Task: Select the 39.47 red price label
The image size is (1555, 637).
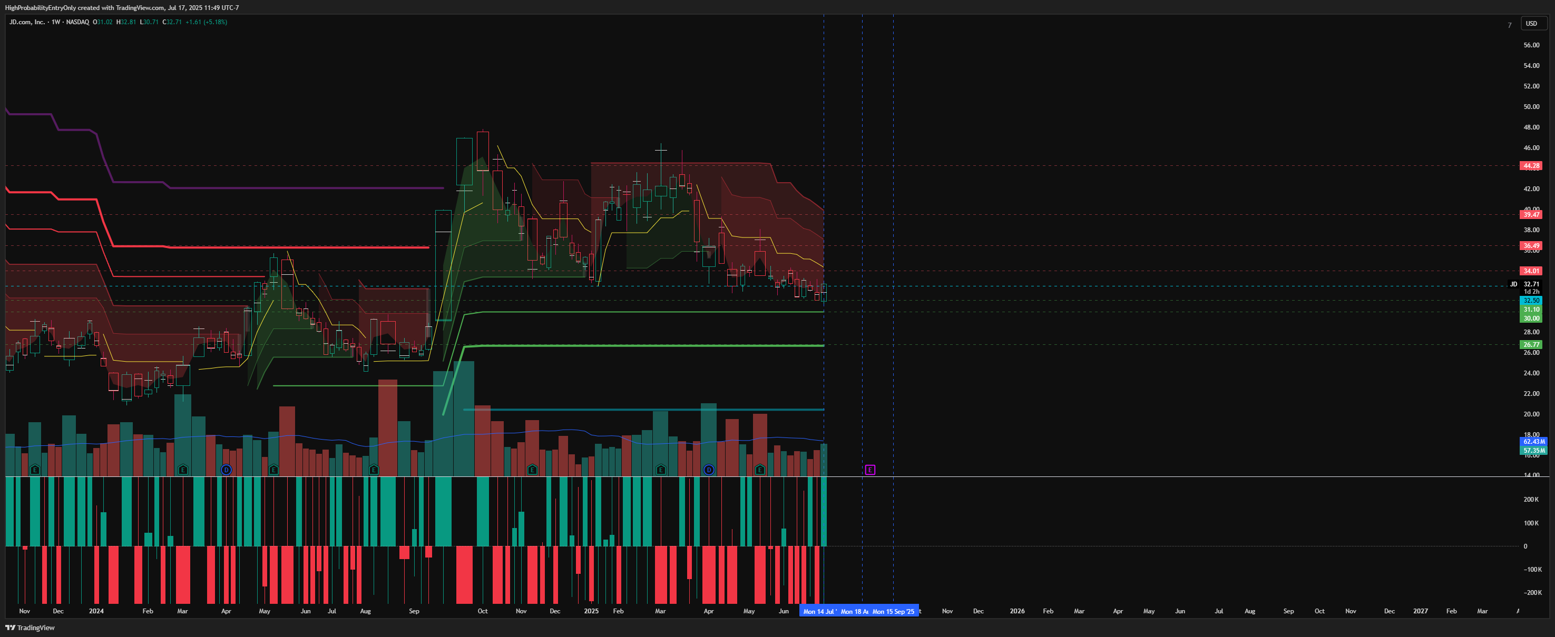Action: 1531,214
